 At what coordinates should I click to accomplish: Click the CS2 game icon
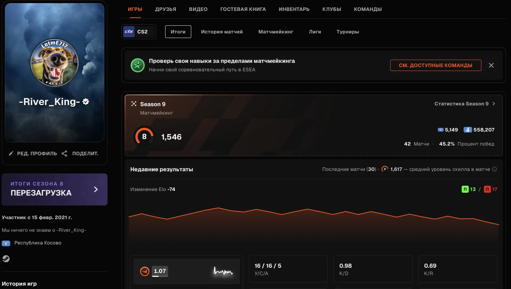[x=129, y=32]
